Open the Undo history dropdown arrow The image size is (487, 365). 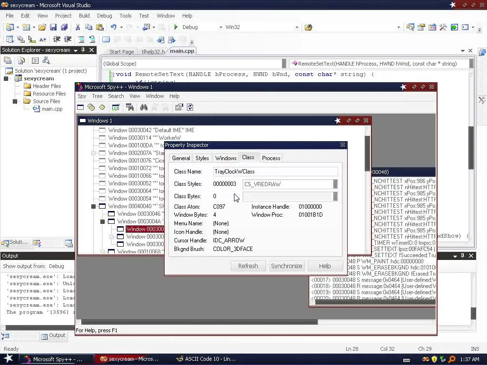(121, 27)
